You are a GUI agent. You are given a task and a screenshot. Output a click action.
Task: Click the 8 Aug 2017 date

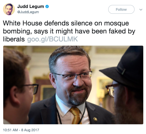coord(30,130)
